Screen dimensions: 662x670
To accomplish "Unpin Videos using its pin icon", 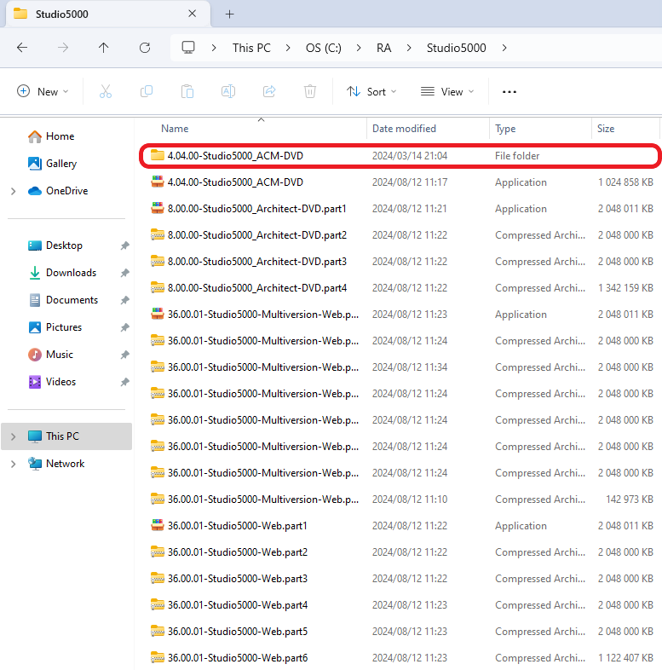I will (x=124, y=382).
